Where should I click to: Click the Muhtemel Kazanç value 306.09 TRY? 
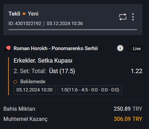click(x=128, y=119)
